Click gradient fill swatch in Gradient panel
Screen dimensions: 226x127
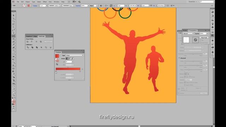(x=57, y=56)
